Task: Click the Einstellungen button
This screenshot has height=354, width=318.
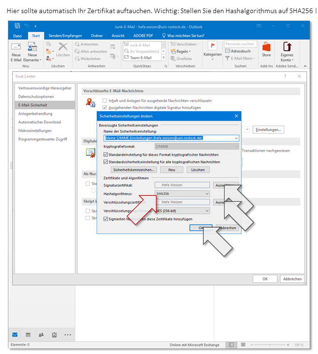Action: pos(268,130)
